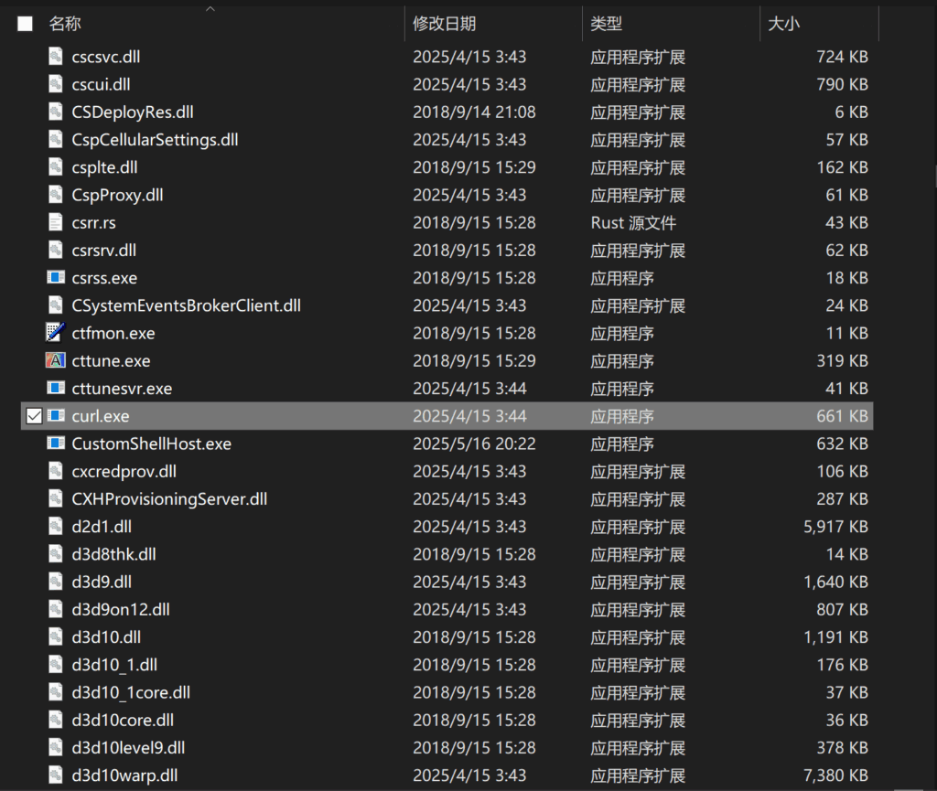Sort files by the 大小 column
This screenshot has height=791, width=937.
[785, 23]
